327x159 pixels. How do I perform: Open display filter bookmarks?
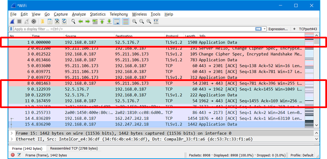click(x=11, y=29)
